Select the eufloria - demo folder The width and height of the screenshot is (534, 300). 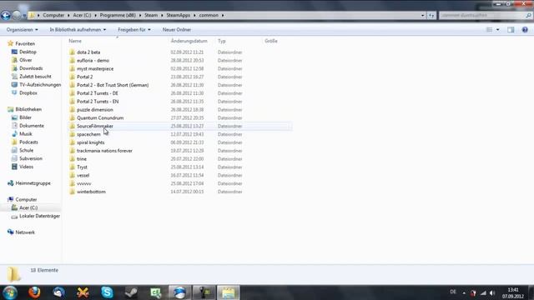[x=93, y=61]
